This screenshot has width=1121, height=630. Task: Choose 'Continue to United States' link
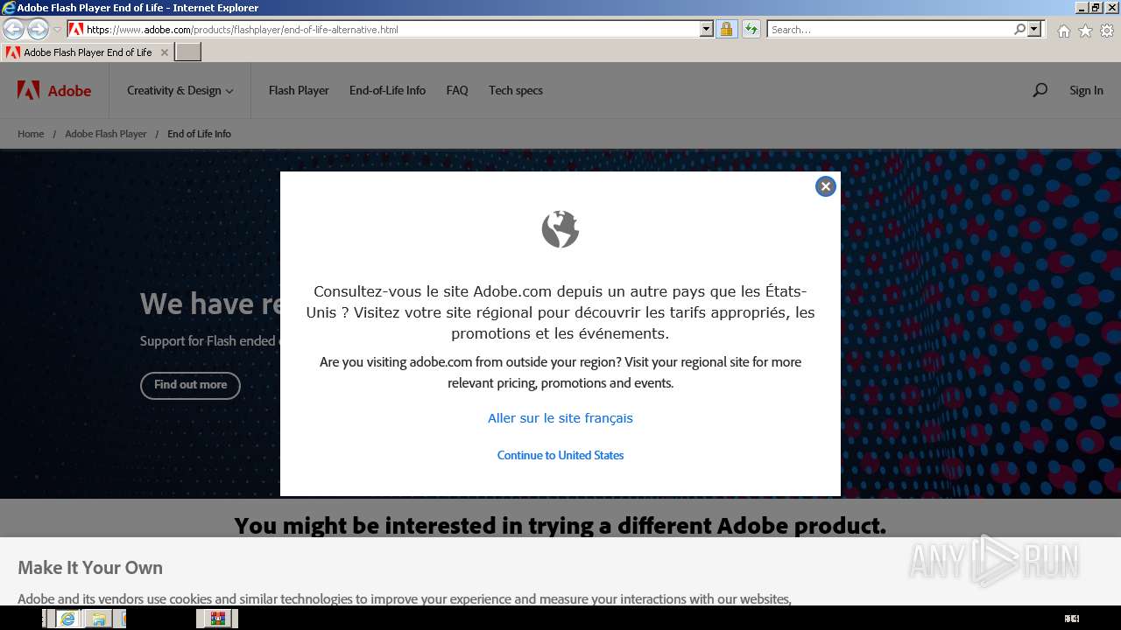tap(560, 455)
